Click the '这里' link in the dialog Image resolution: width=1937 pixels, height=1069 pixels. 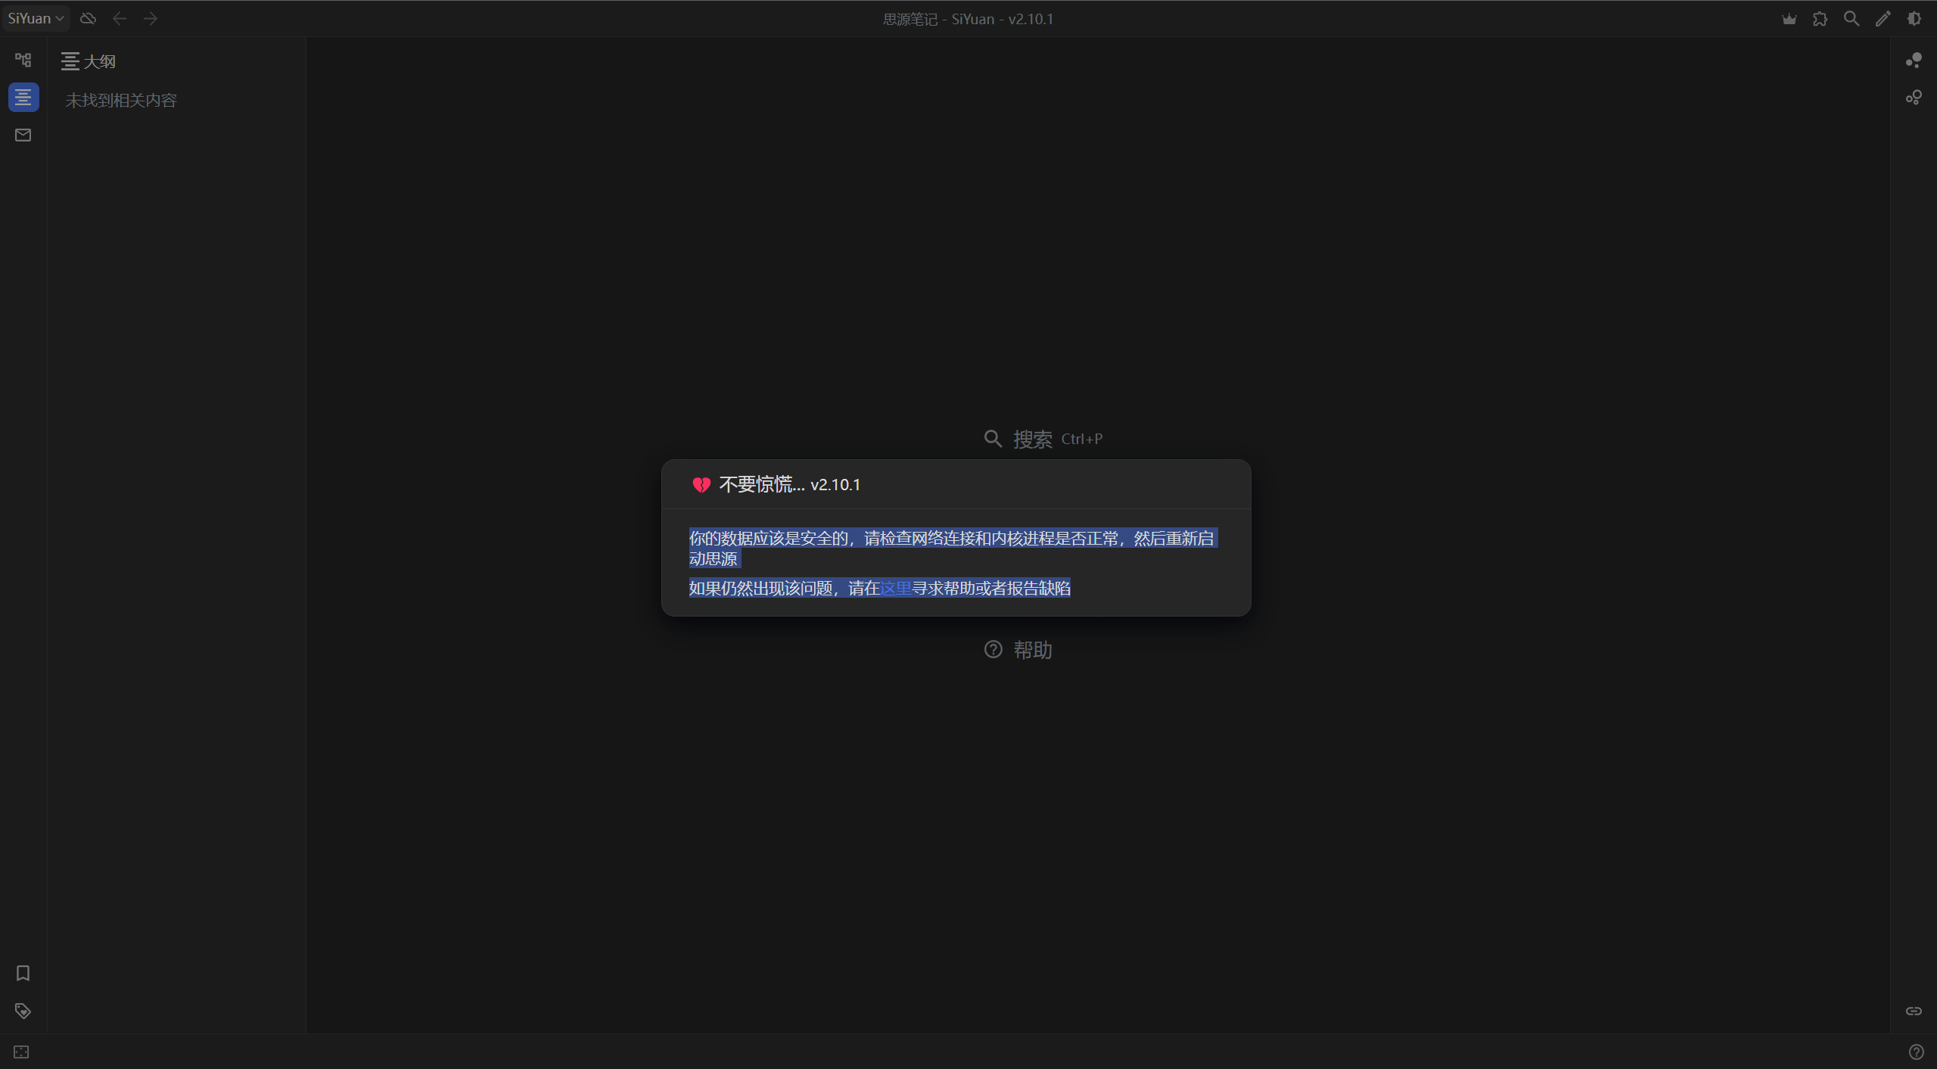pyautogui.click(x=896, y=588)
